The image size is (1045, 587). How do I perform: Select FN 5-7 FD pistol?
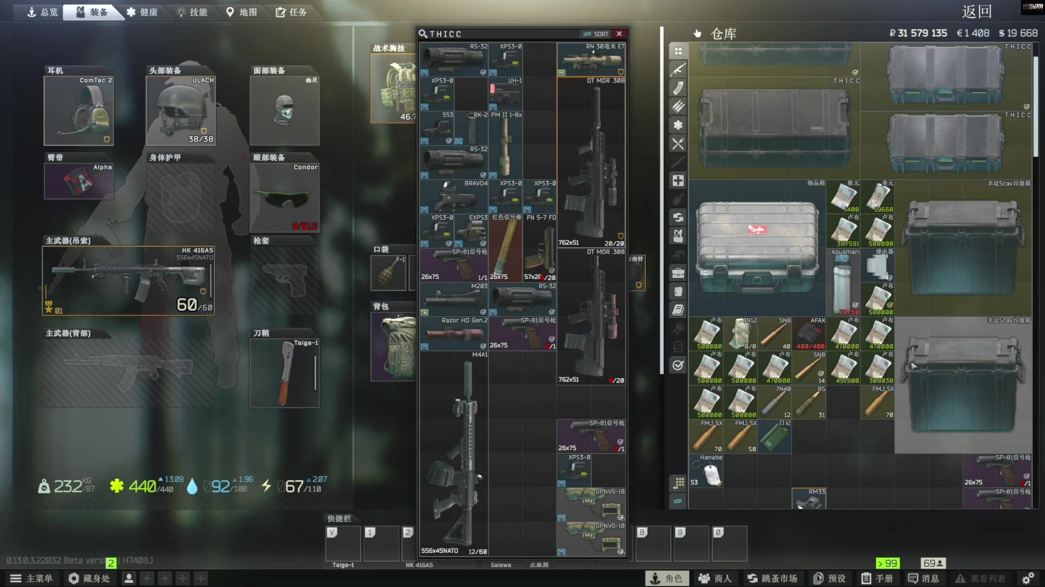(x=540, y=248)
